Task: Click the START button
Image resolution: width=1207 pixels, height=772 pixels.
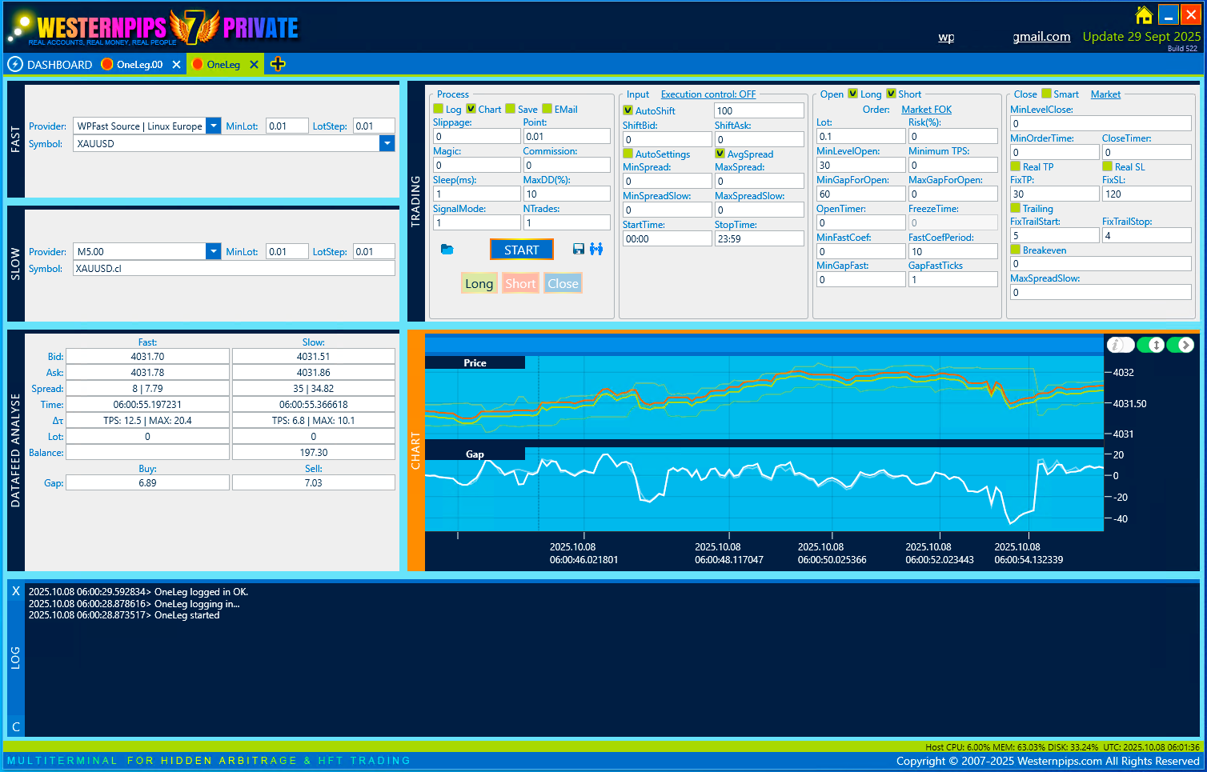Action: 522,250
